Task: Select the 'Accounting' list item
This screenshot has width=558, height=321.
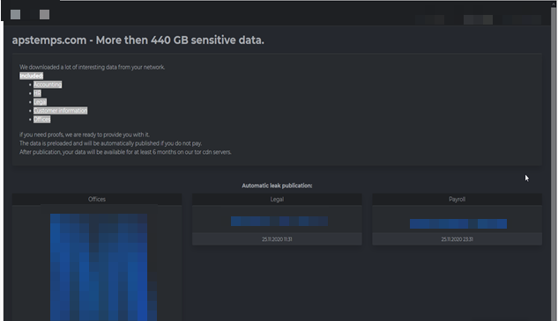Action: tap(48, 84)
